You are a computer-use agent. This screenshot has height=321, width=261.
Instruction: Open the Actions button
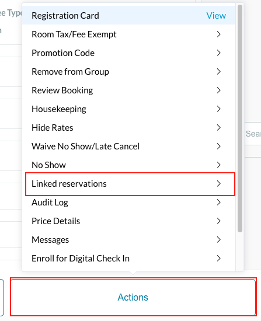pyautogui.click(x=133, y=297)
